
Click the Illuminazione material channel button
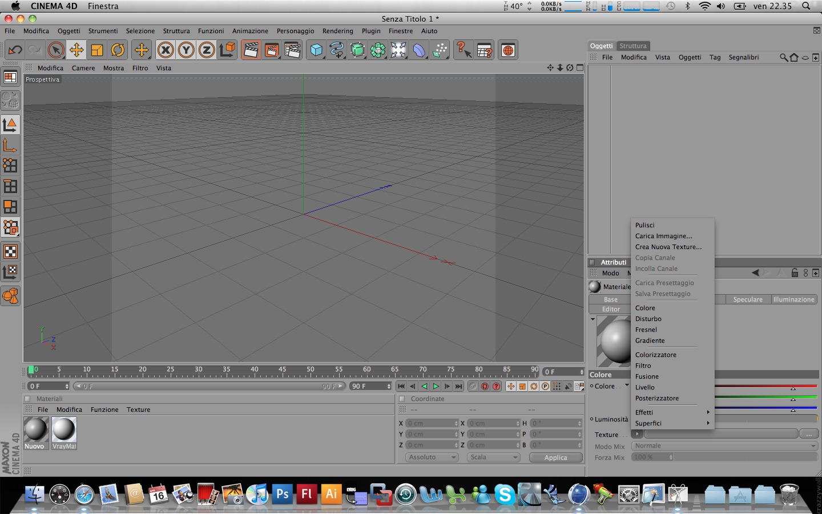(x=793, y=299)
